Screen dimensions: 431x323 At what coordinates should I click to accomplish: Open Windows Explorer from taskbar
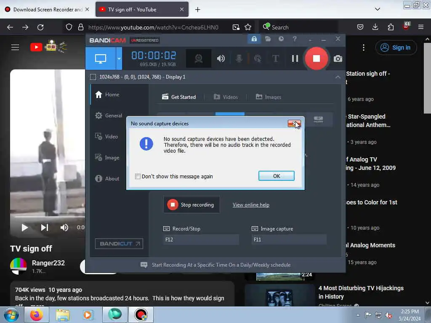tap(62, 315)
